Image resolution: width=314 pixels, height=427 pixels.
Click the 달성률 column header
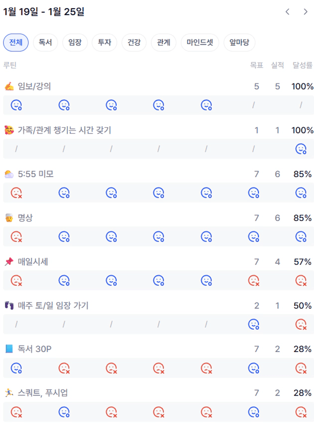[303, 65]
